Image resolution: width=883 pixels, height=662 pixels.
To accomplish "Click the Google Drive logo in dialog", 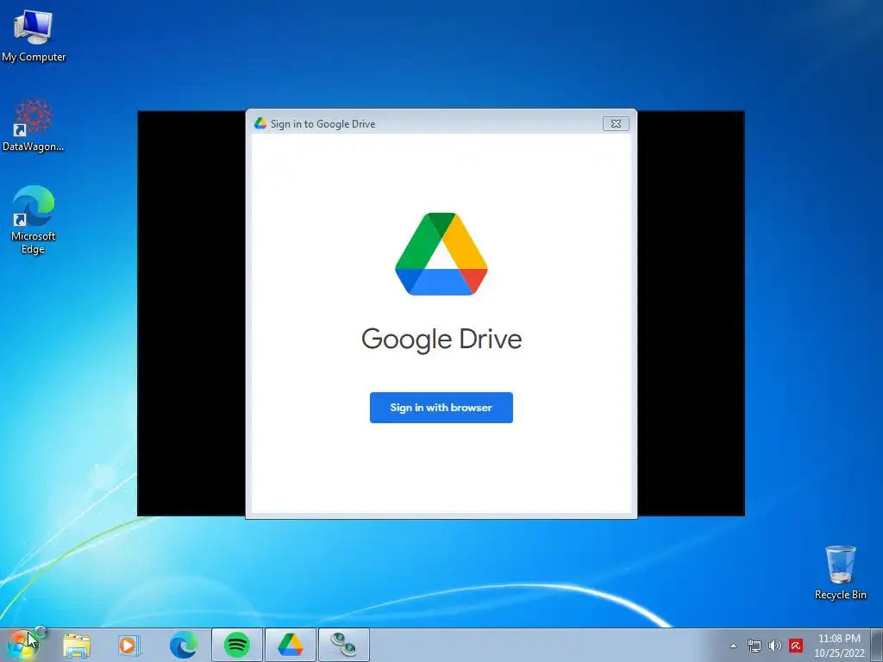I will tap(441, 254).
